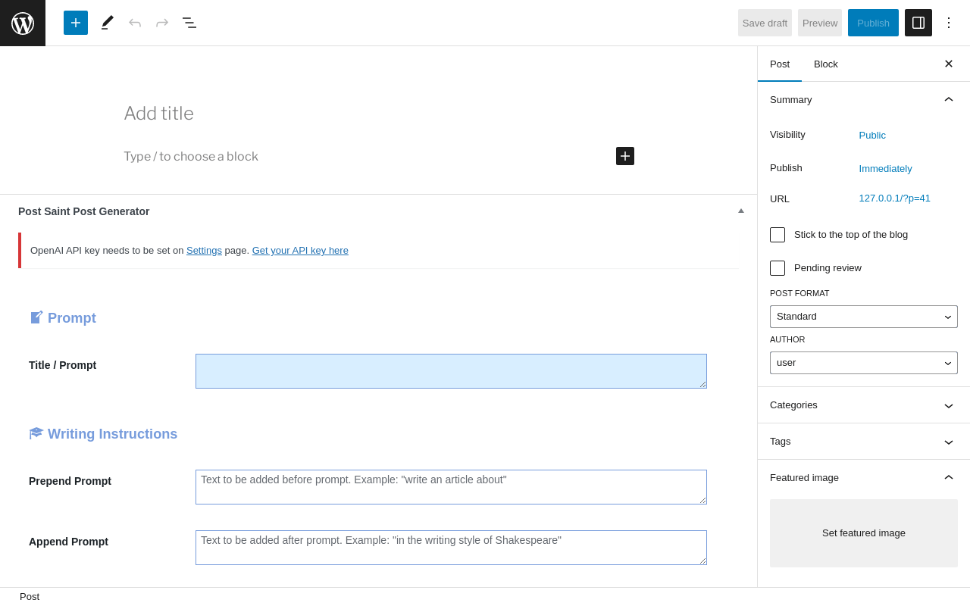Focus the Append Prompt text area
The height and width of the screenshot is (606, 970).
point(451,548)
